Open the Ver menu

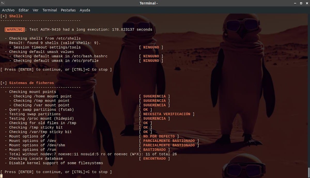36,10
